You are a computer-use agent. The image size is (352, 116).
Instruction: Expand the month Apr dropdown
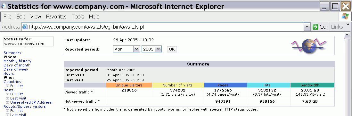(136, 49)
